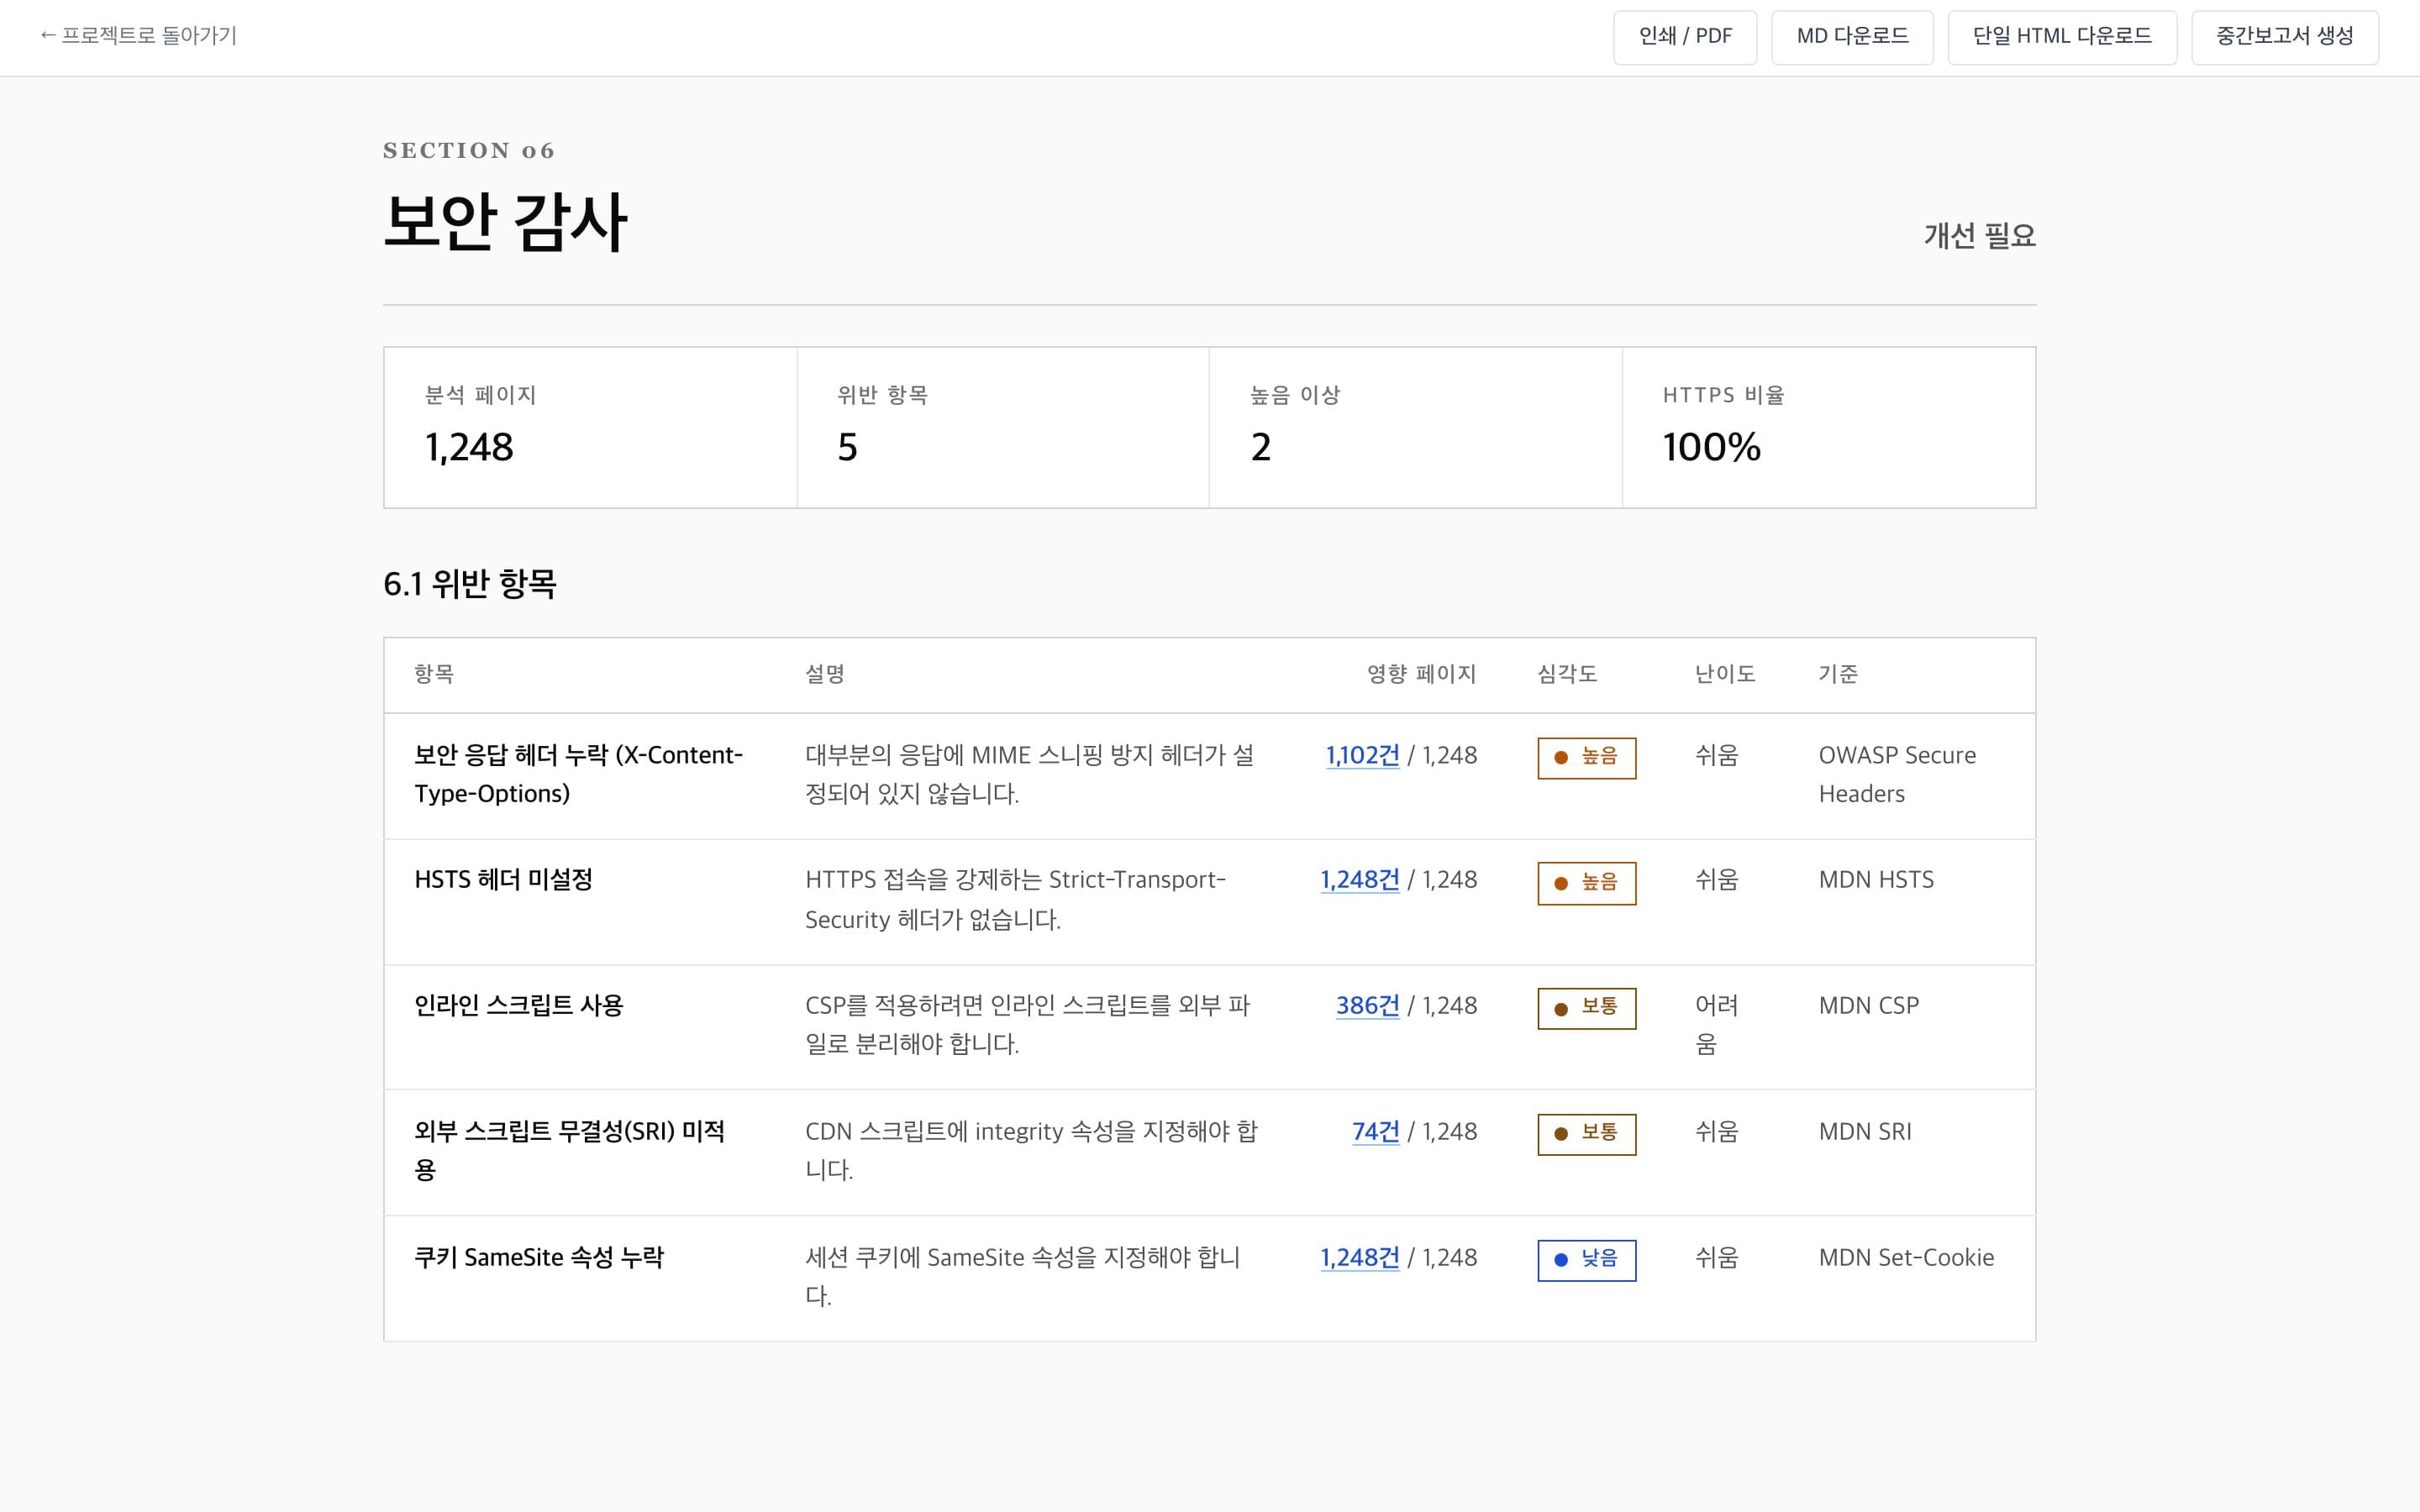Click the 인라인 스크립트 사용 item title
This screenshot has height=1512, width=2420.
coord(519,1006)
